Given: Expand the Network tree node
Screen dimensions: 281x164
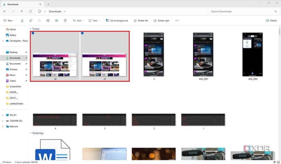Looking at the screenshot, I should [3, 127].
